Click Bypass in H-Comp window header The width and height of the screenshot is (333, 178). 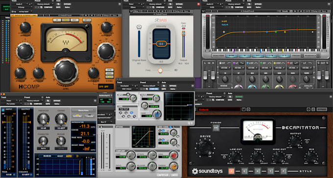67,4
